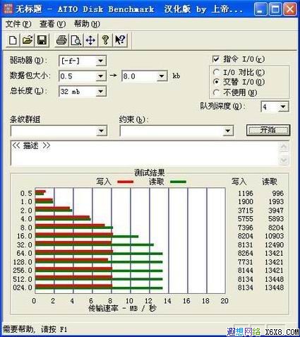
Task: Open a file with the folder icon
Action: pos(28,40)
